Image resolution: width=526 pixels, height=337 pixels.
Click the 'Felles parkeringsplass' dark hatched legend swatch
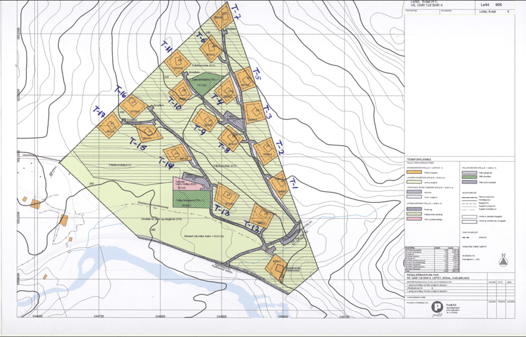click(x=469, y=182)
